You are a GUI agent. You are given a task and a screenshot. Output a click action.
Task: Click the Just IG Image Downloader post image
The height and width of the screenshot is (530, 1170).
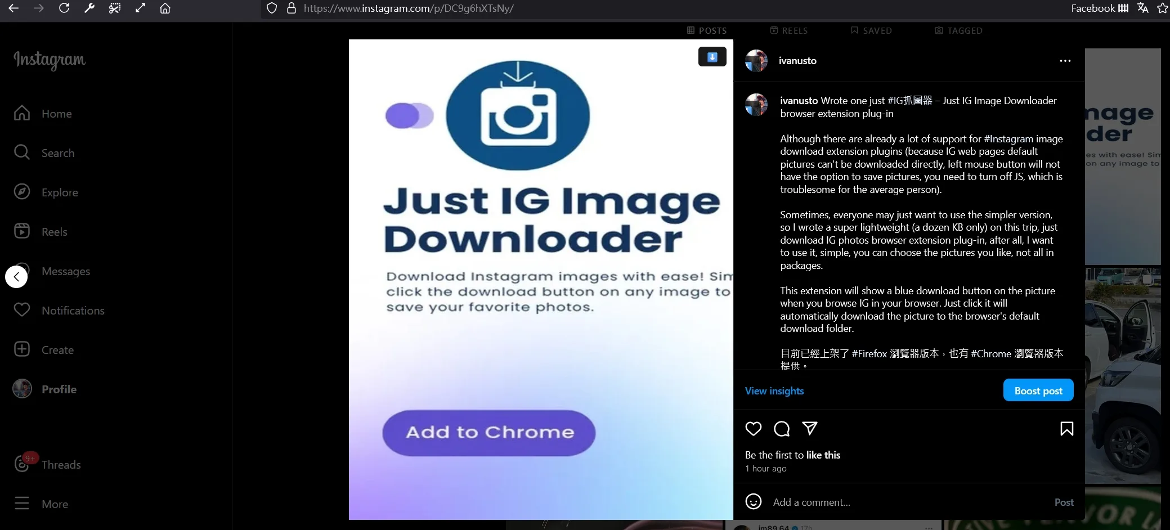coord(541,280)
